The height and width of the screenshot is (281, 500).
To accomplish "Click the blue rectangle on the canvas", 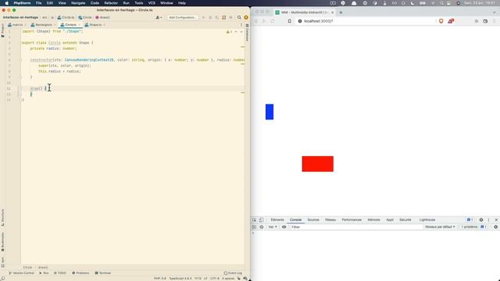I will click(x=270, y=112).
